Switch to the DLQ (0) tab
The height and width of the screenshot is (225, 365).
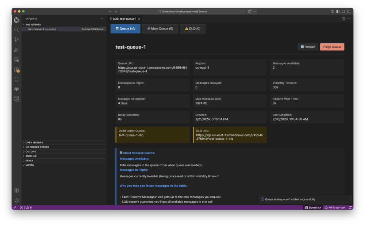tap(192, 28)
